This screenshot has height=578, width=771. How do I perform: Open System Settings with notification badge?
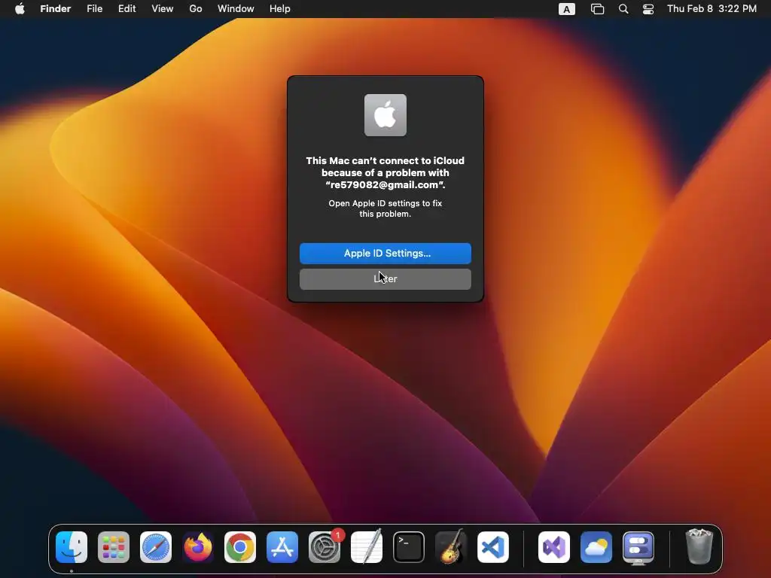325,547
